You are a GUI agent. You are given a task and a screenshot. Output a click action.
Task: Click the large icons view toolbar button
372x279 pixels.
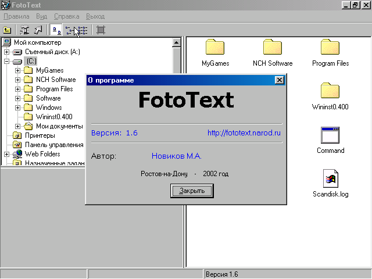pos(56,30)
